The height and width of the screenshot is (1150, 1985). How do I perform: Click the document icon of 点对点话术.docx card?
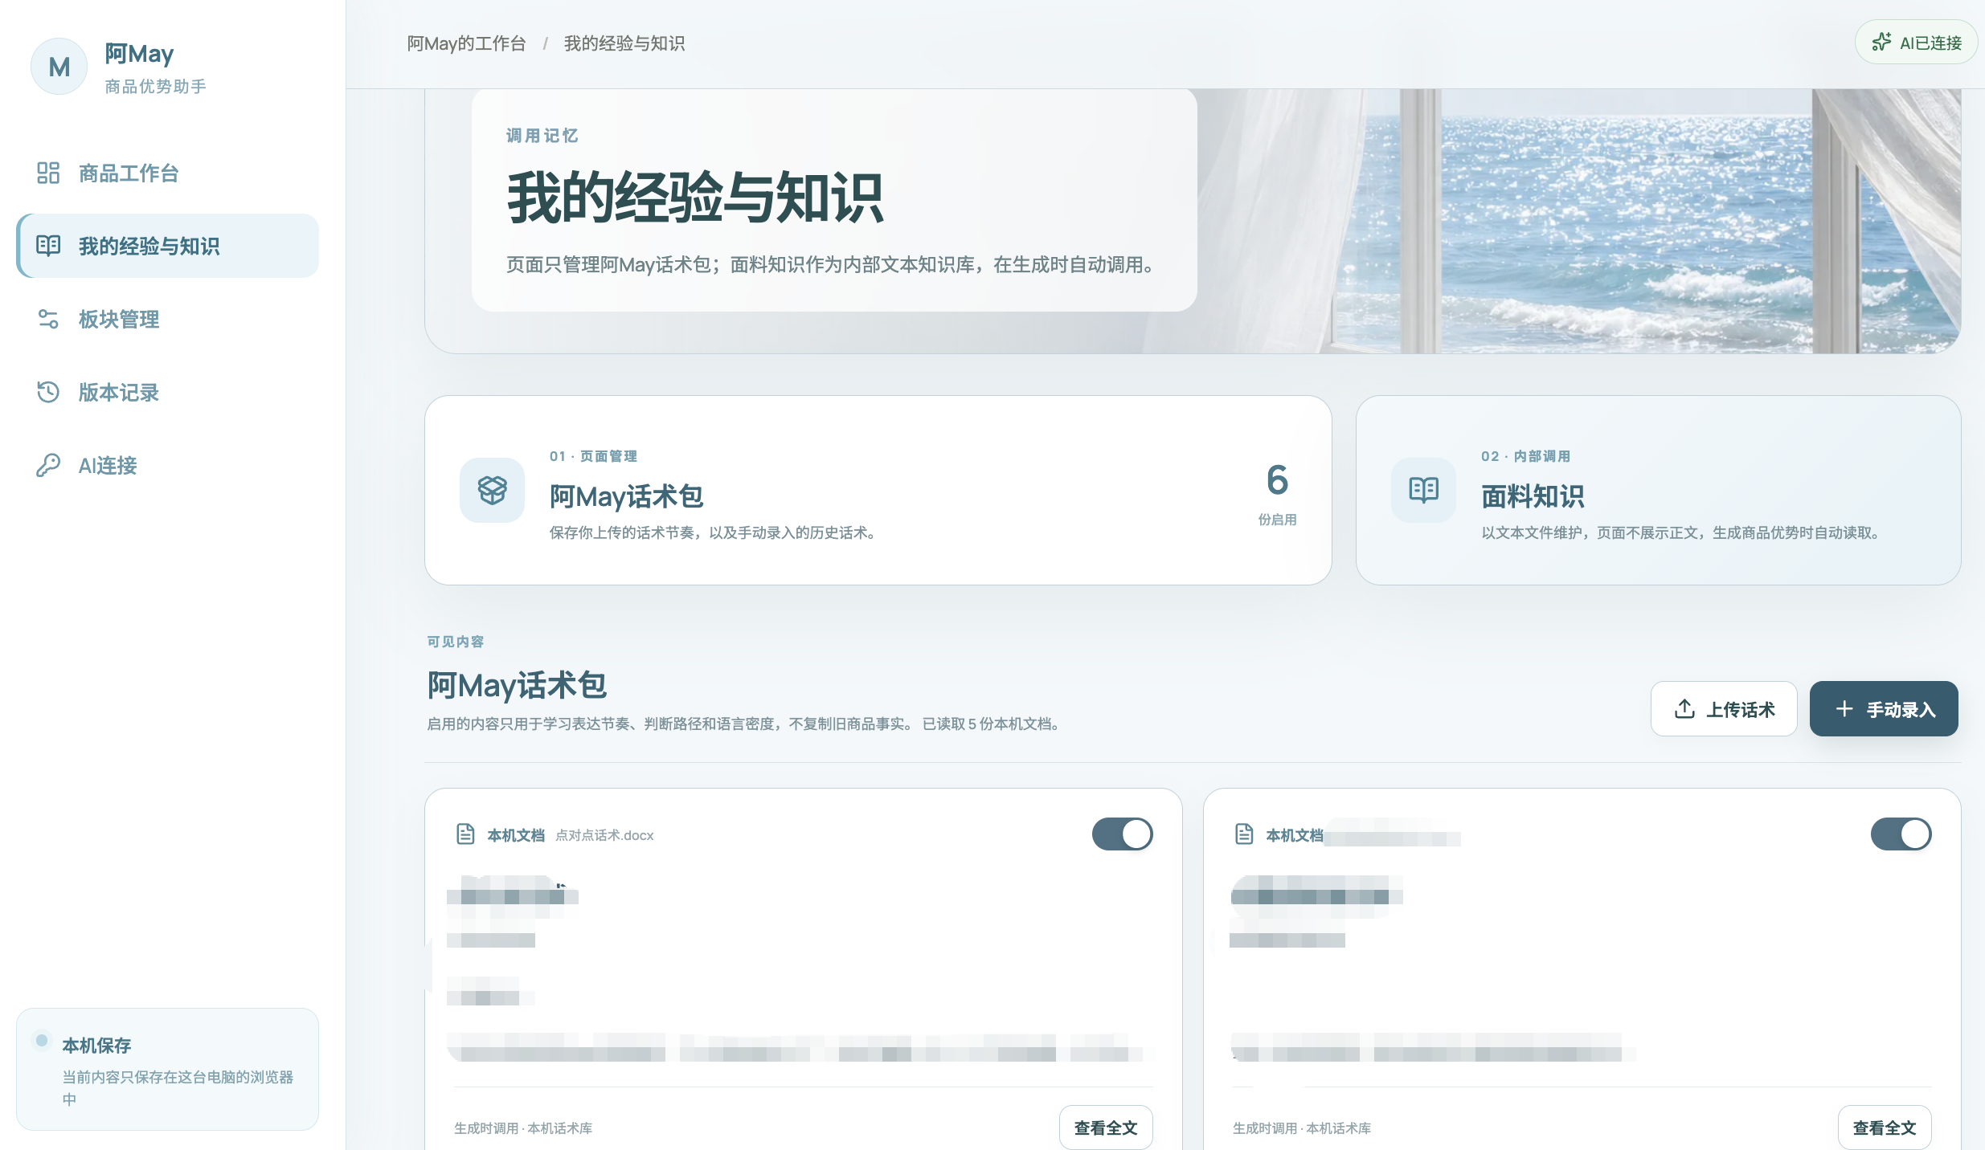(x=465, y=834)
